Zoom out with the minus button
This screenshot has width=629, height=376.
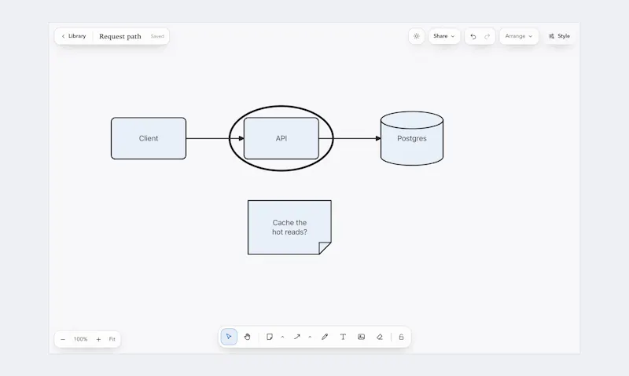click(x=63, y=339)
